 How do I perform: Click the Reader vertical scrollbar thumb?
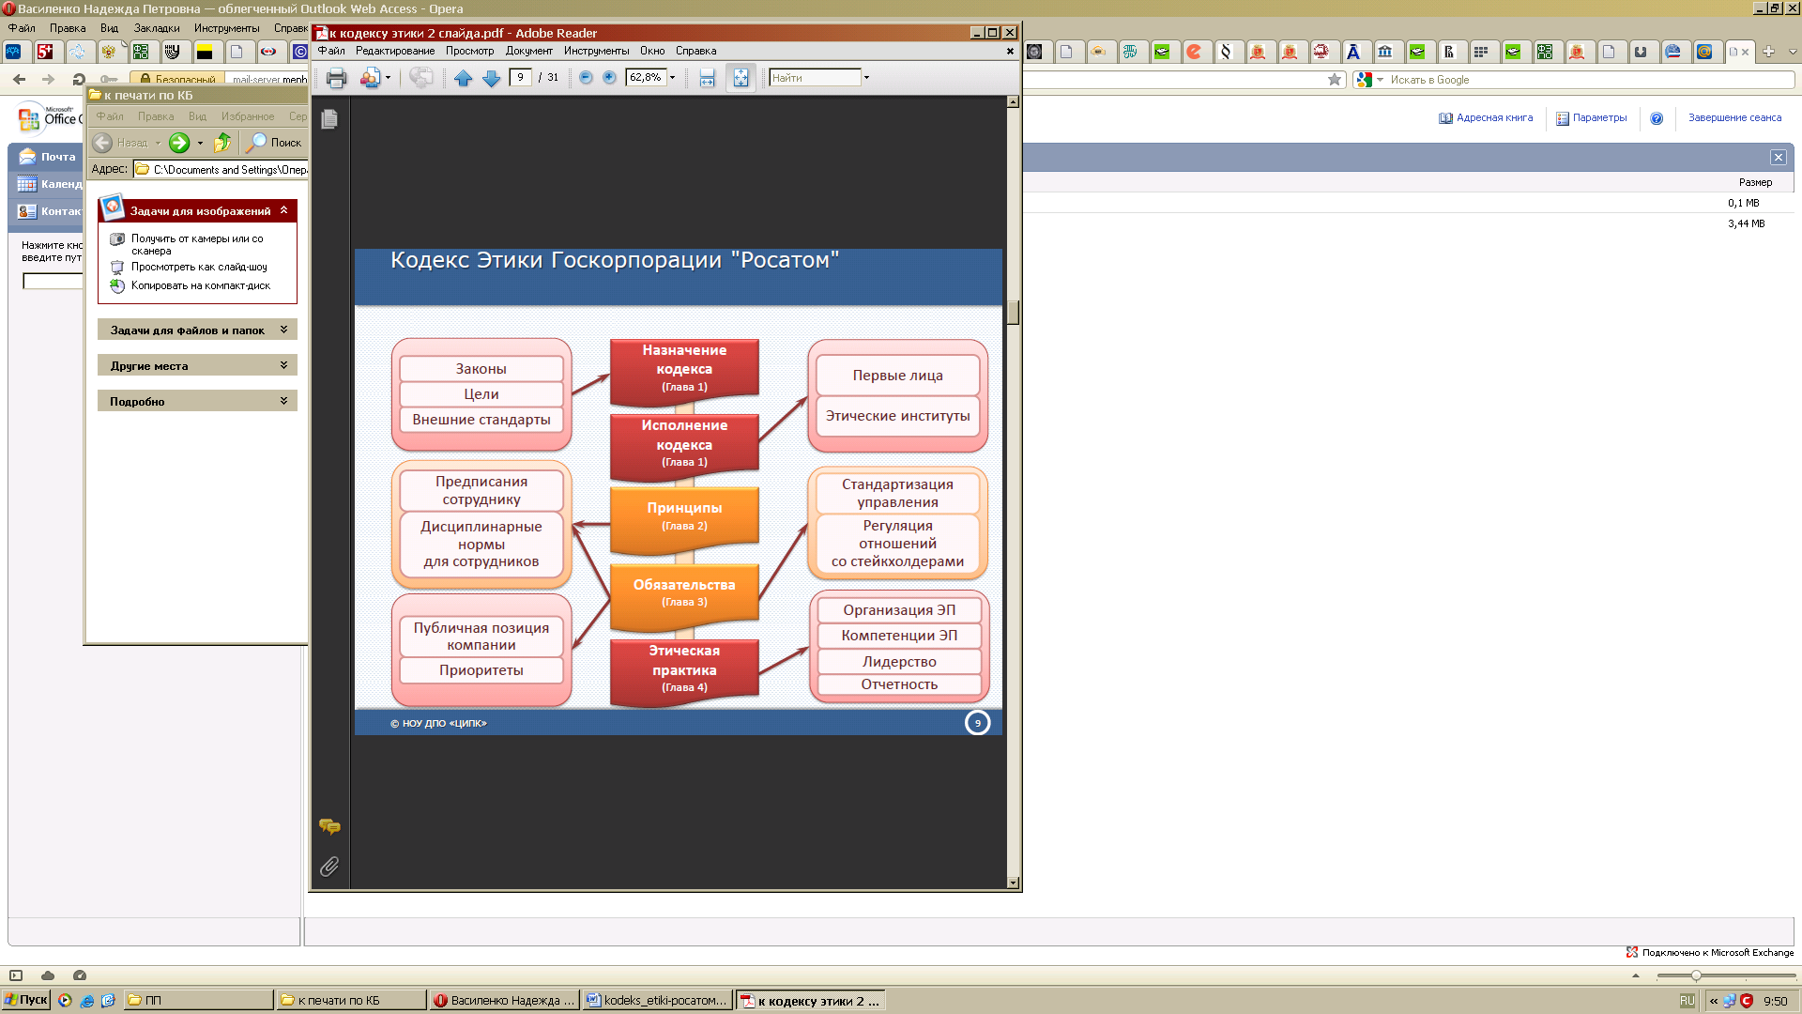pyautogui.click(x=1013, y=312)
